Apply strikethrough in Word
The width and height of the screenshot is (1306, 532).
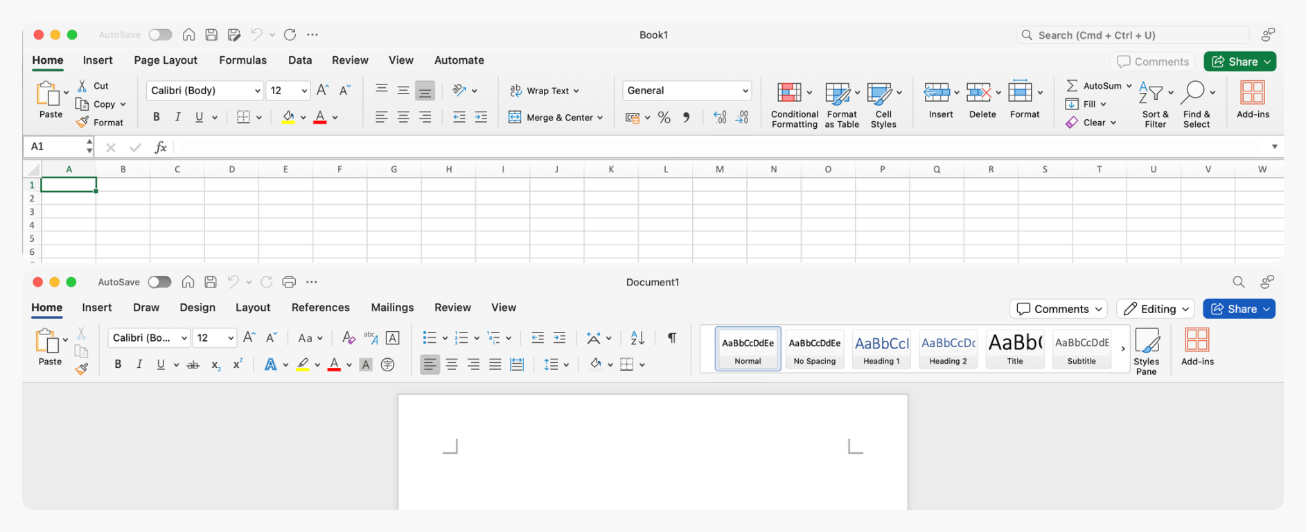pyautogui.click(x=193, y=364)
